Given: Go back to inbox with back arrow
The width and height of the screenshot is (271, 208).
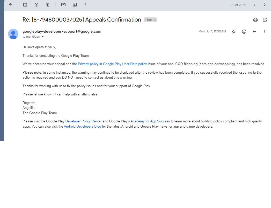Looking at the screenshot, I should click(x=11, y=5).
